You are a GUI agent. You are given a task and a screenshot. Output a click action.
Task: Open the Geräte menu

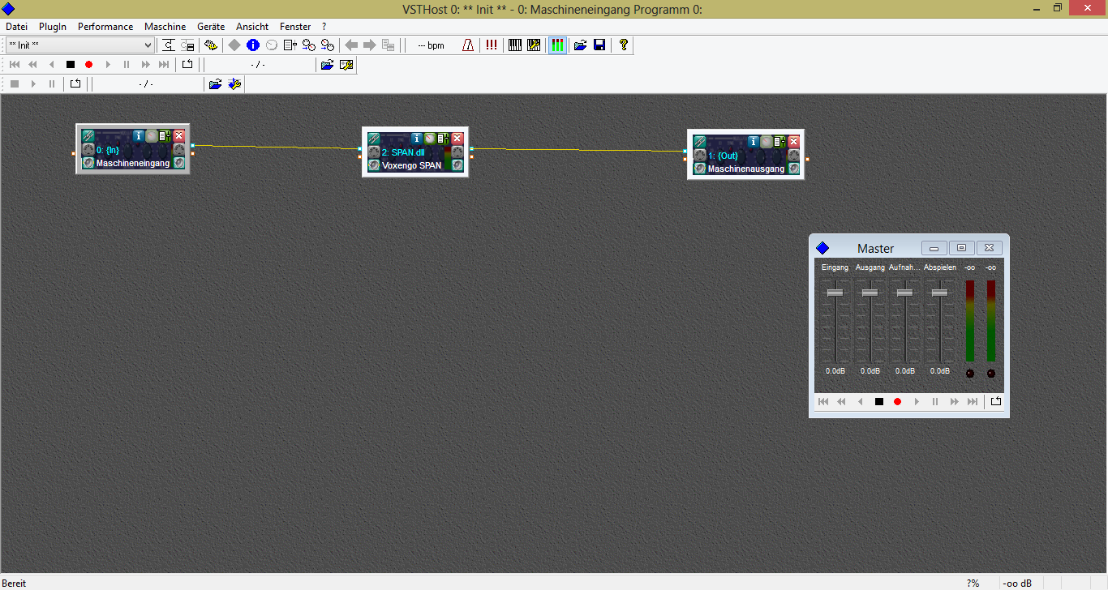(211, 27)
